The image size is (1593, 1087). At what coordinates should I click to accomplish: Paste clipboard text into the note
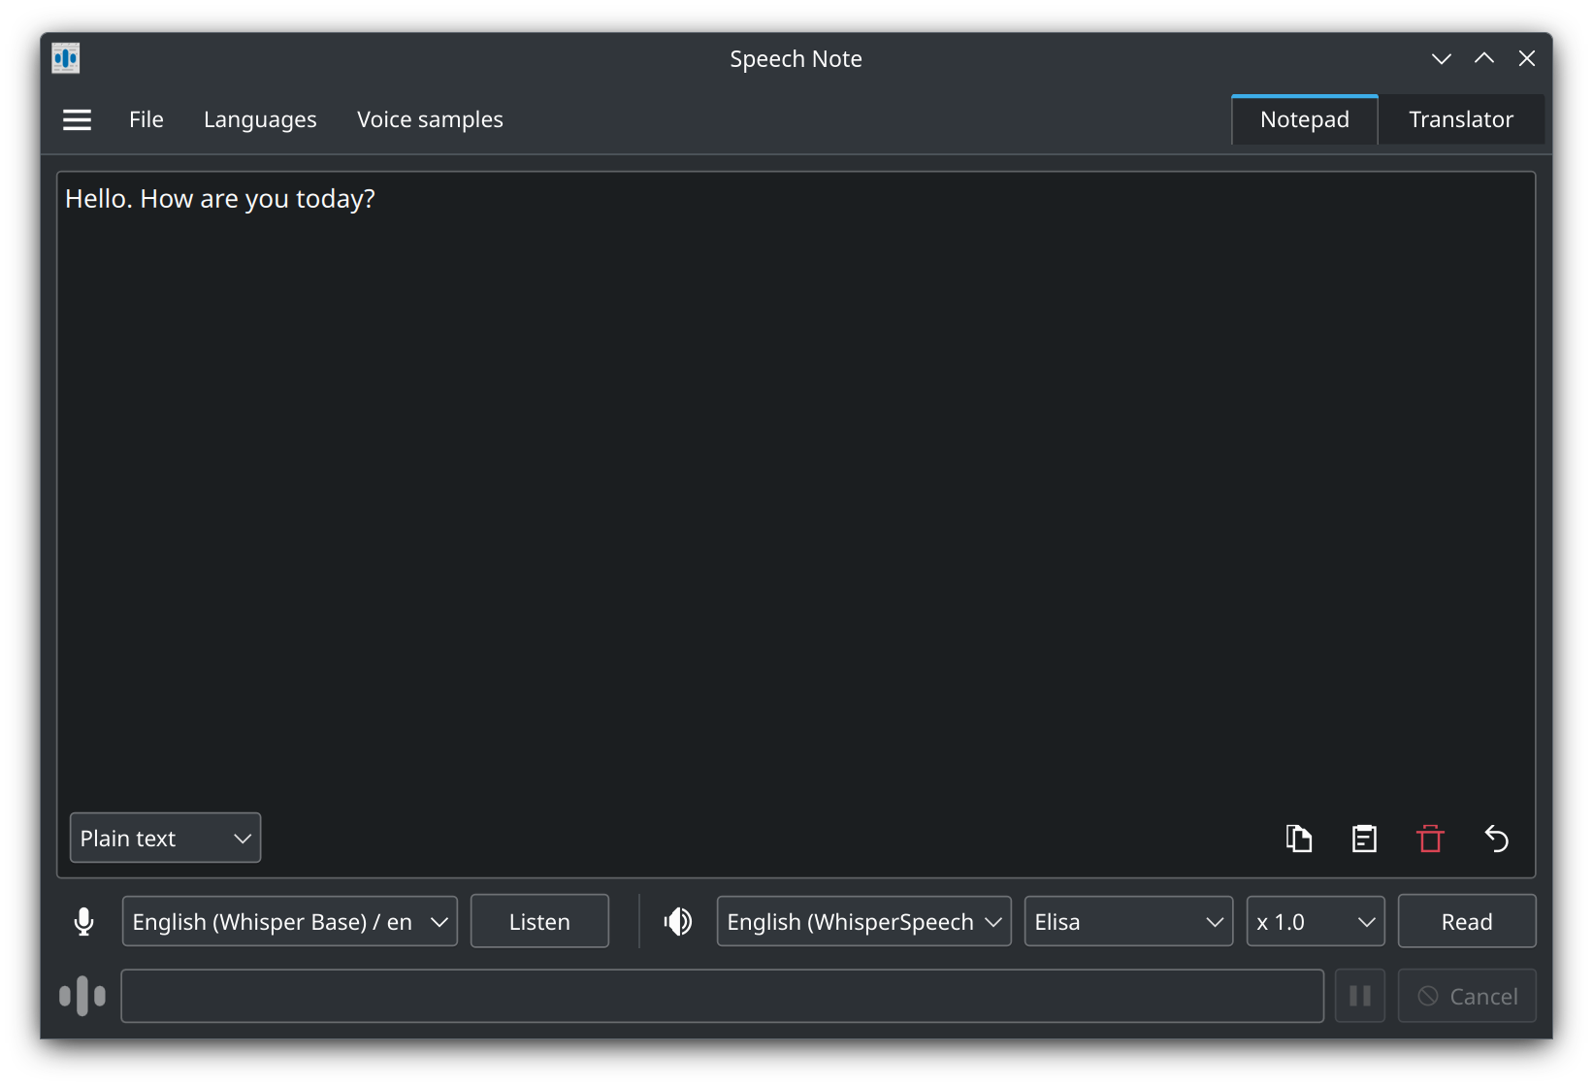[x=1364, y=838]
